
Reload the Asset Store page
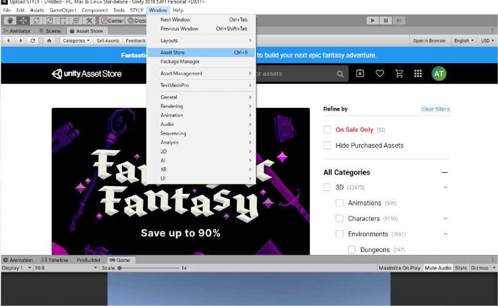[33, 41]
